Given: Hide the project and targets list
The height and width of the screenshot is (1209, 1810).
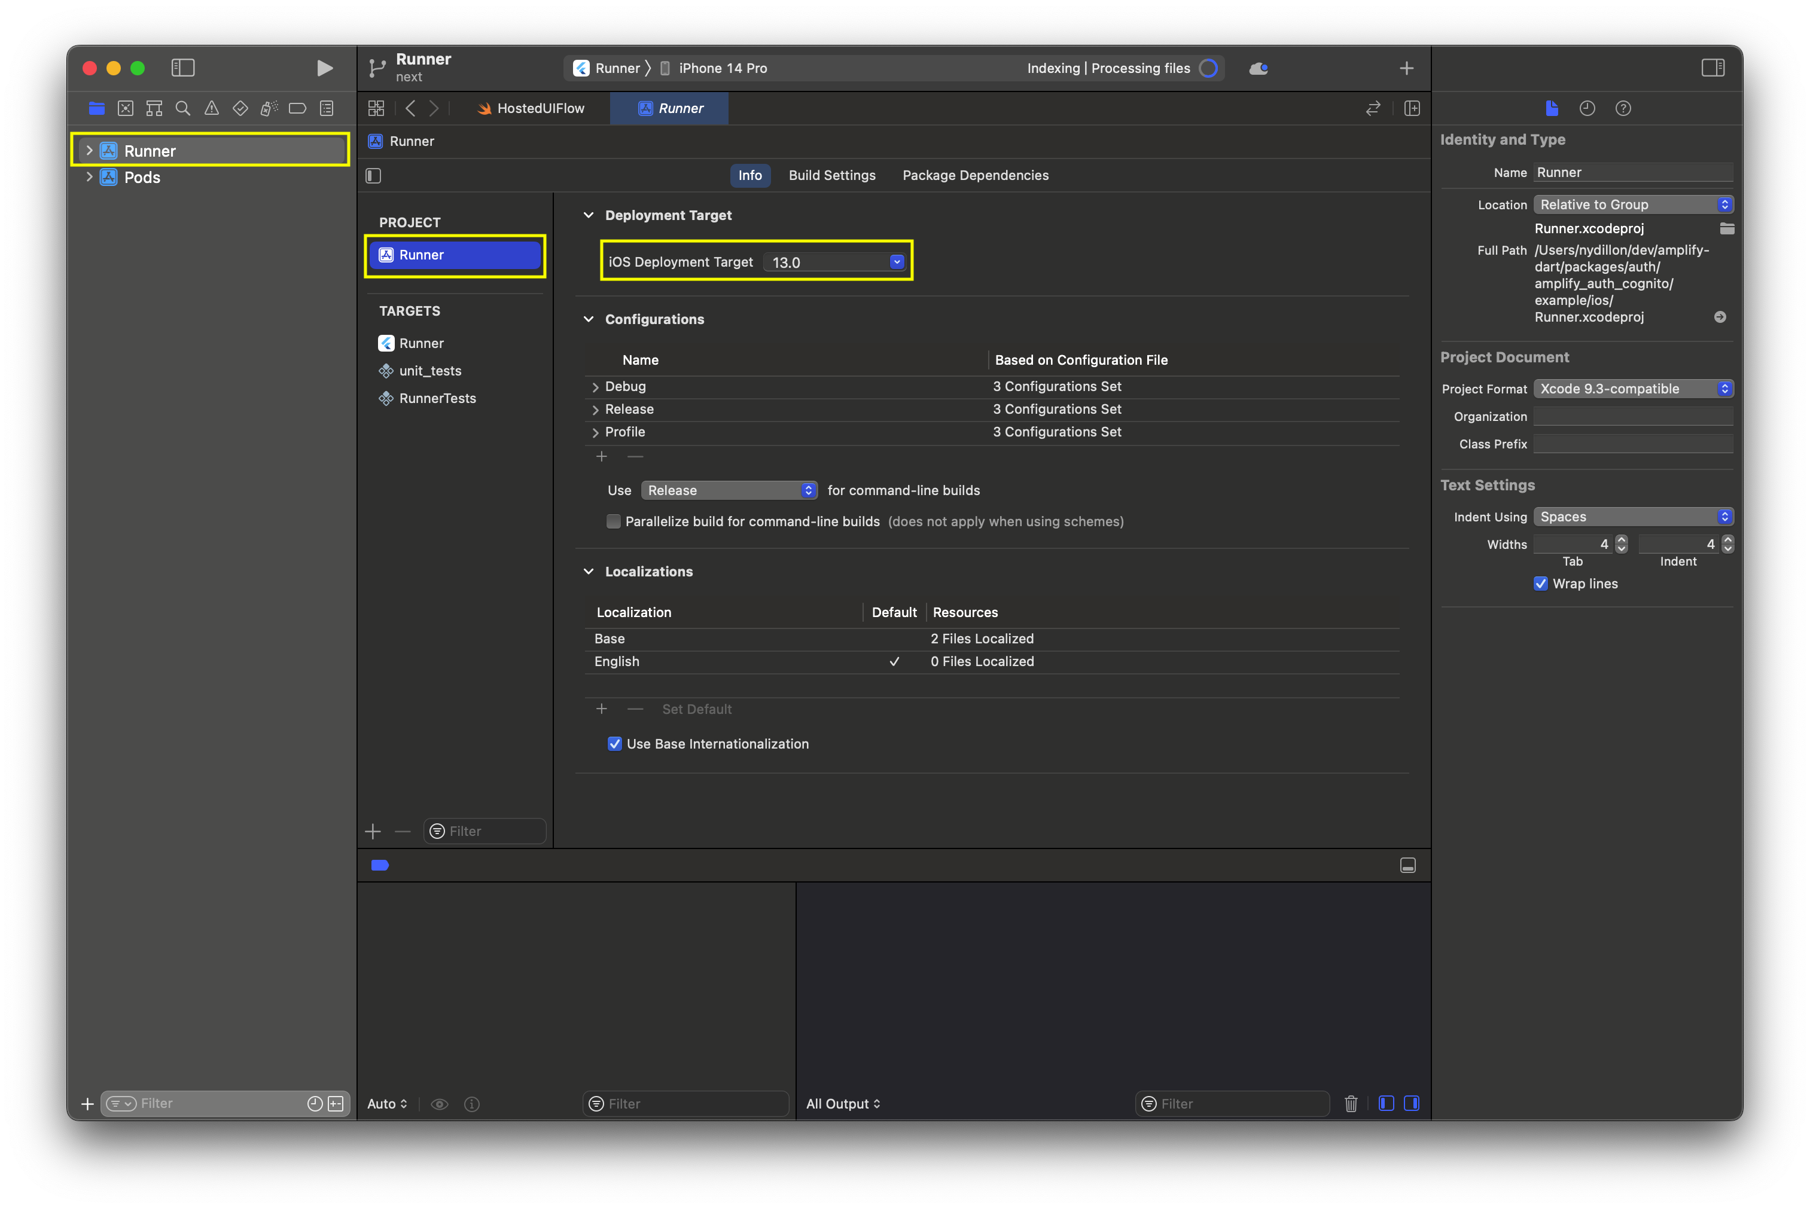Looking at the screenshot, I should [x=373, y=176].
